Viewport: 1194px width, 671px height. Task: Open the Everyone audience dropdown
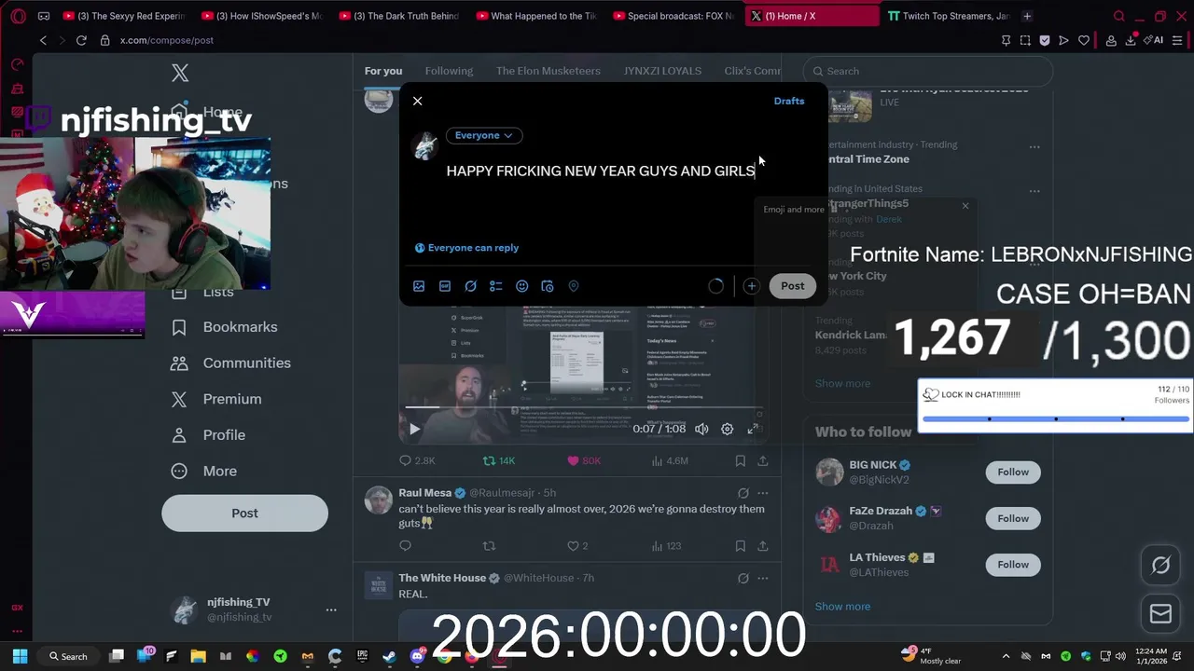483,135
